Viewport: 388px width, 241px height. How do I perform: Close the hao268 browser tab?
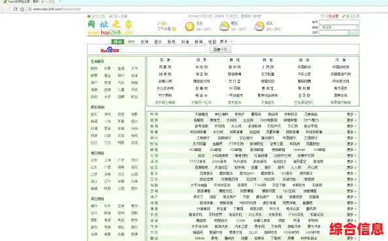pyautogui.click(x=43, y=1)
